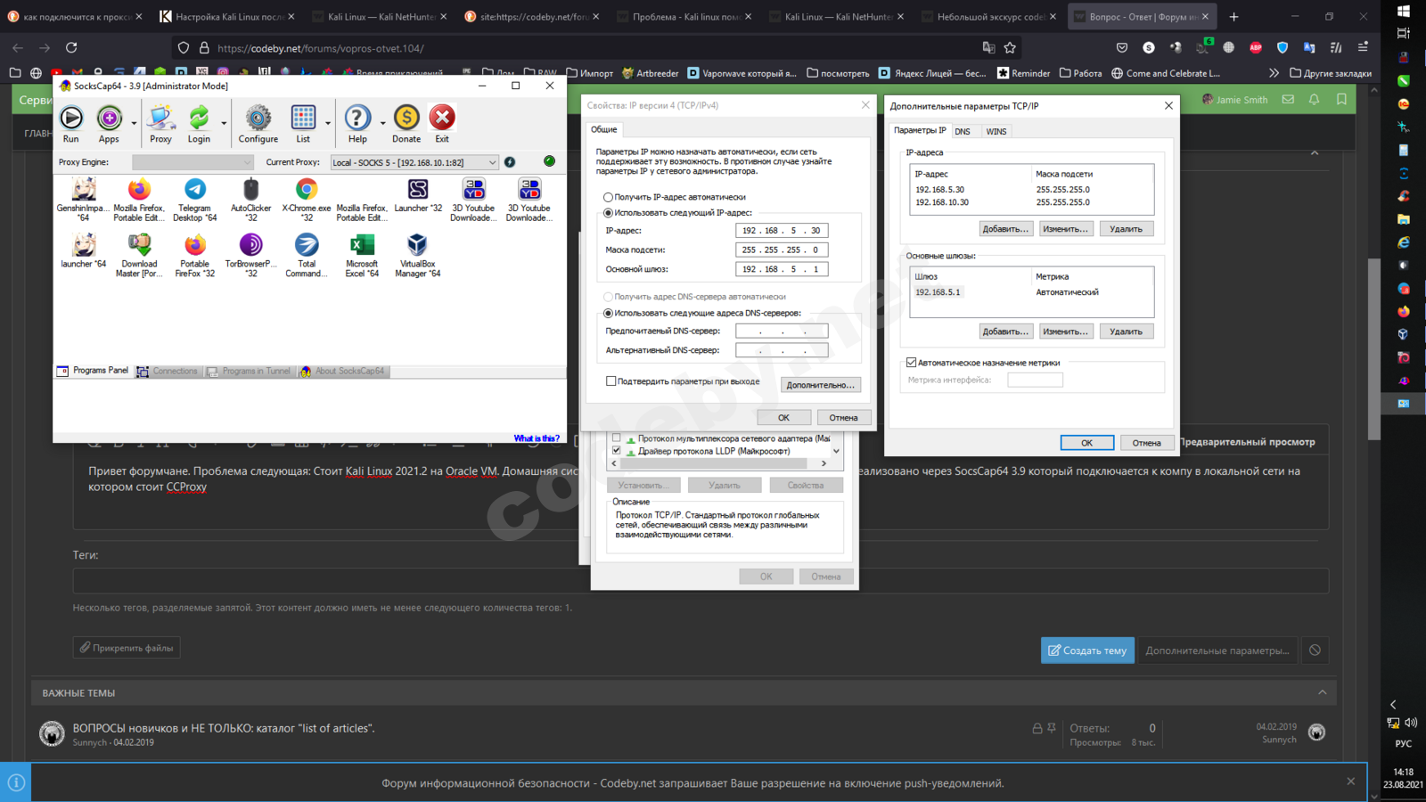Open the Windows Start button
1426x802 pixels.
point(1404,11)
